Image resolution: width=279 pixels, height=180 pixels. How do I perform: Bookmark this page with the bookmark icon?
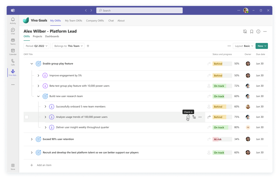[252, 31]
